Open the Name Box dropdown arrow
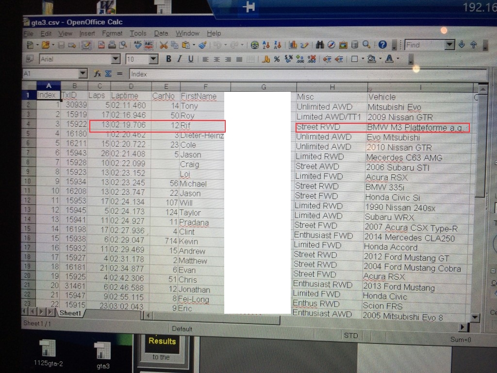This screenshot has width=497, height=373. 83,74
